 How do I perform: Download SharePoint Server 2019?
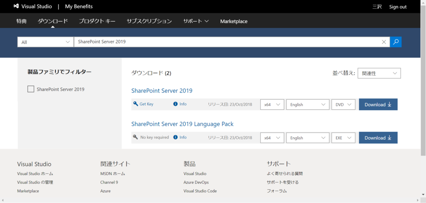coord(378,105)
